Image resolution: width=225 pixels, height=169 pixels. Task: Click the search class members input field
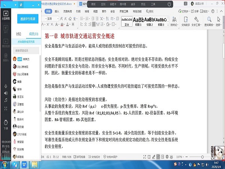25,50
